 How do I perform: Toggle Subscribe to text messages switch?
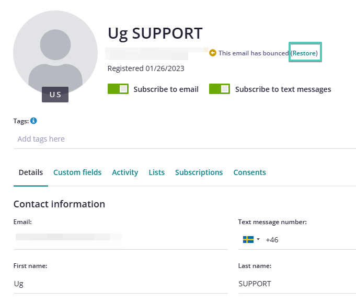220,89
